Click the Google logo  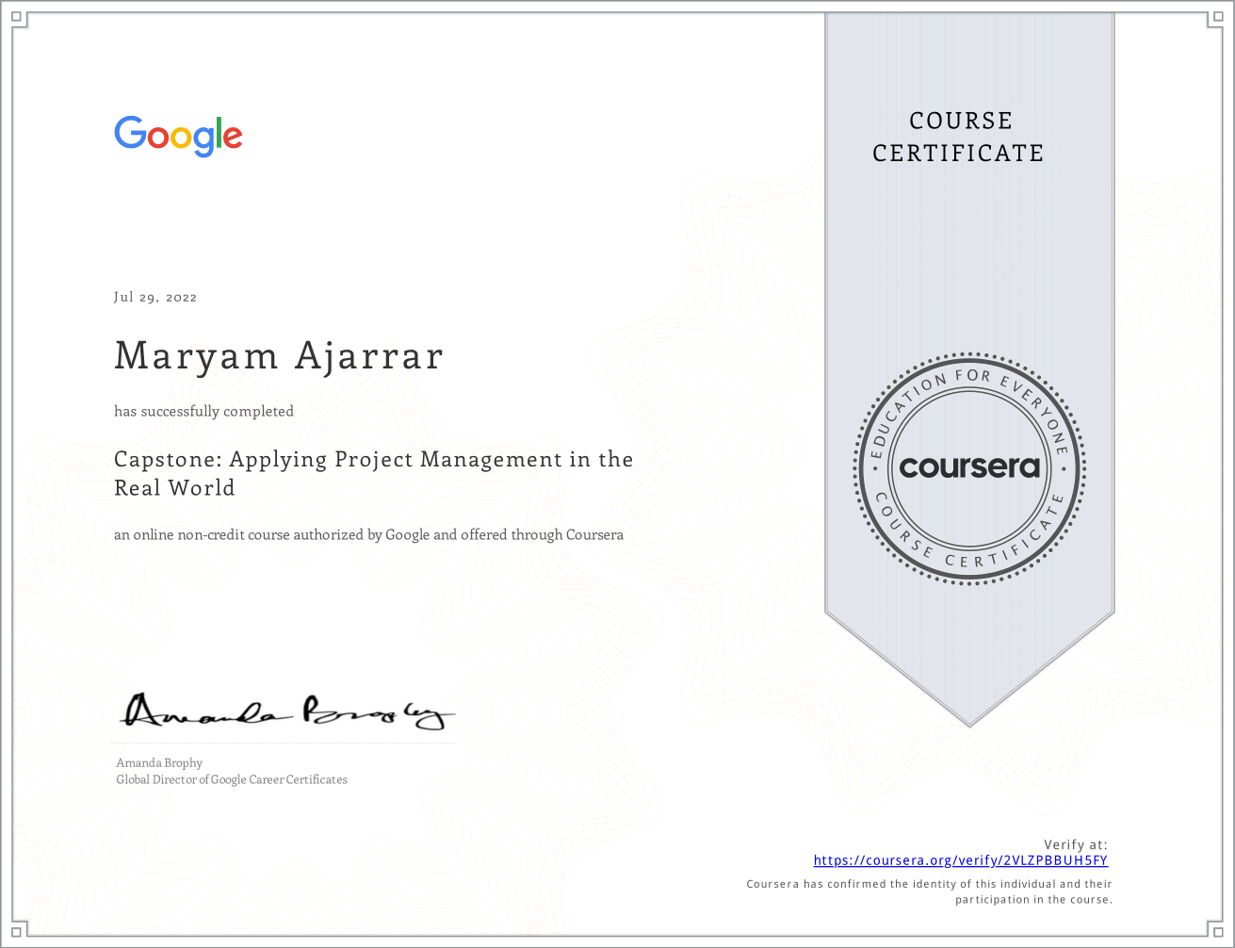tap(179, 137)
